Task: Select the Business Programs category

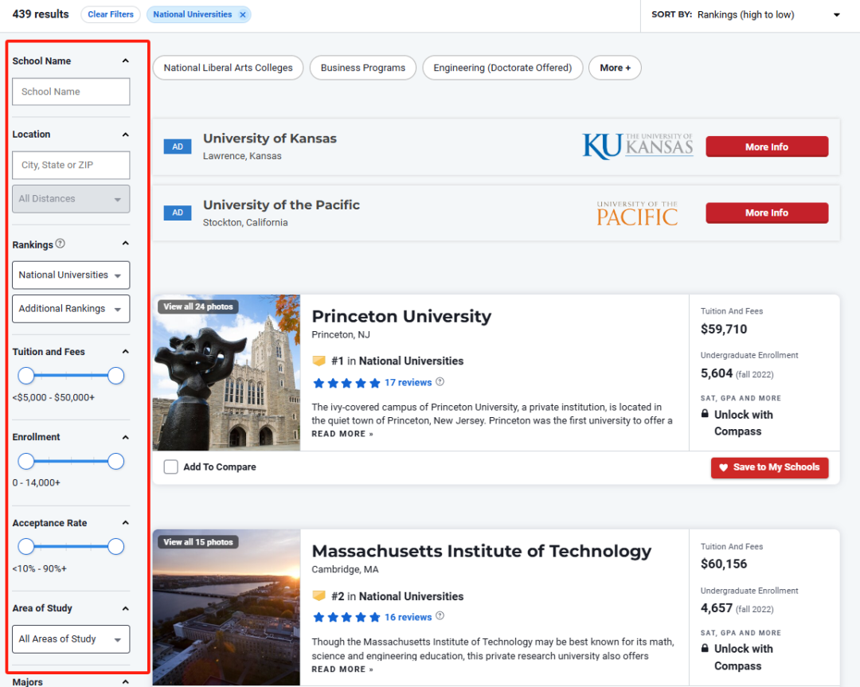Action: pos(363,68)
